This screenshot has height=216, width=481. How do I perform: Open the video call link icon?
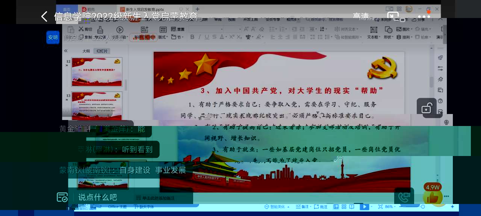[x=404, y=197]
